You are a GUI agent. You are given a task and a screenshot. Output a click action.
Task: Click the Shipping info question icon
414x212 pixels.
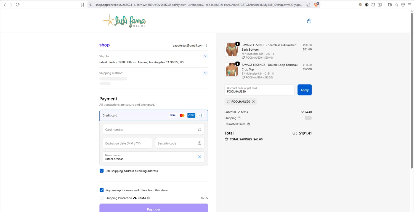pos(239,118)
